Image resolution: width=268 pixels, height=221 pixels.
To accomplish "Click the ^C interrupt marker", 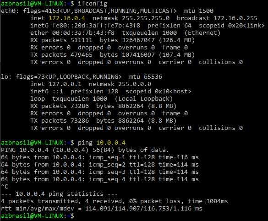I will tap(5, 187).
